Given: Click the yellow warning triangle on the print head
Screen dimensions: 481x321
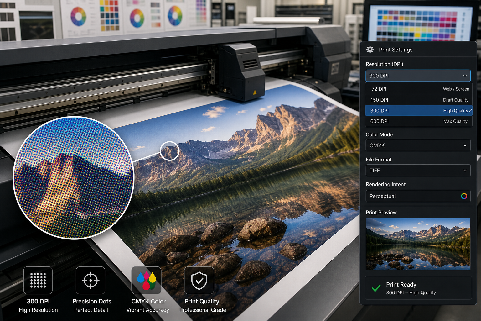Looking at the screenshot, I should [255, 92].
